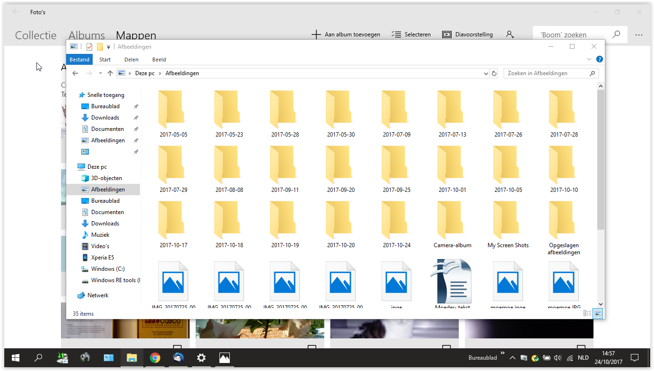This screenshot has height=371, width=654.
Task: Click the refresh icon beside the address bar
Action: tap(494, 73)
